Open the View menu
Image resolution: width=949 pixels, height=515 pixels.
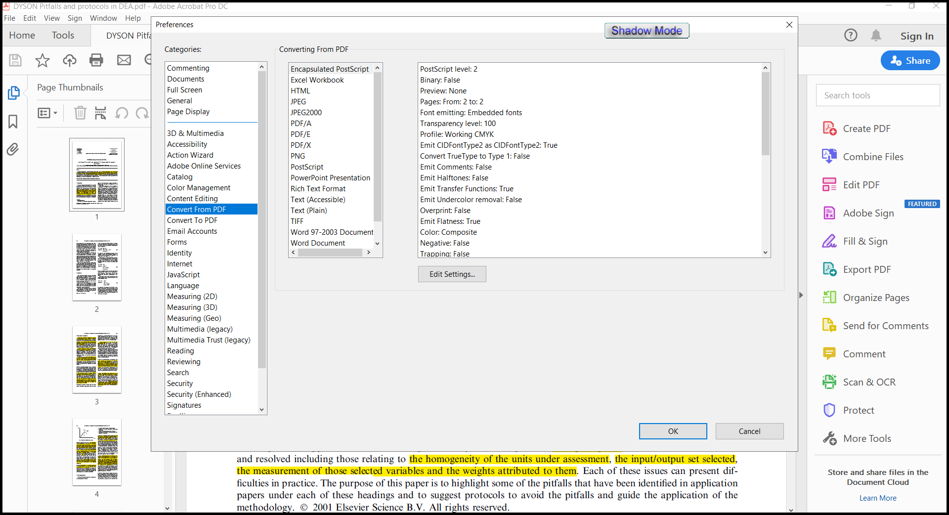point(52,18)
